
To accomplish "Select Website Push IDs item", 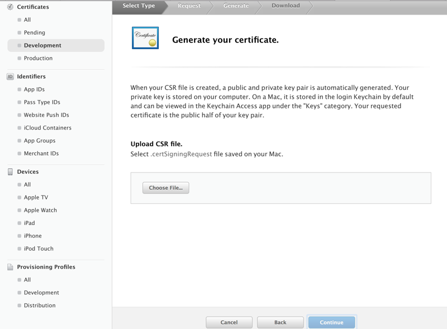I will point(46,115).
